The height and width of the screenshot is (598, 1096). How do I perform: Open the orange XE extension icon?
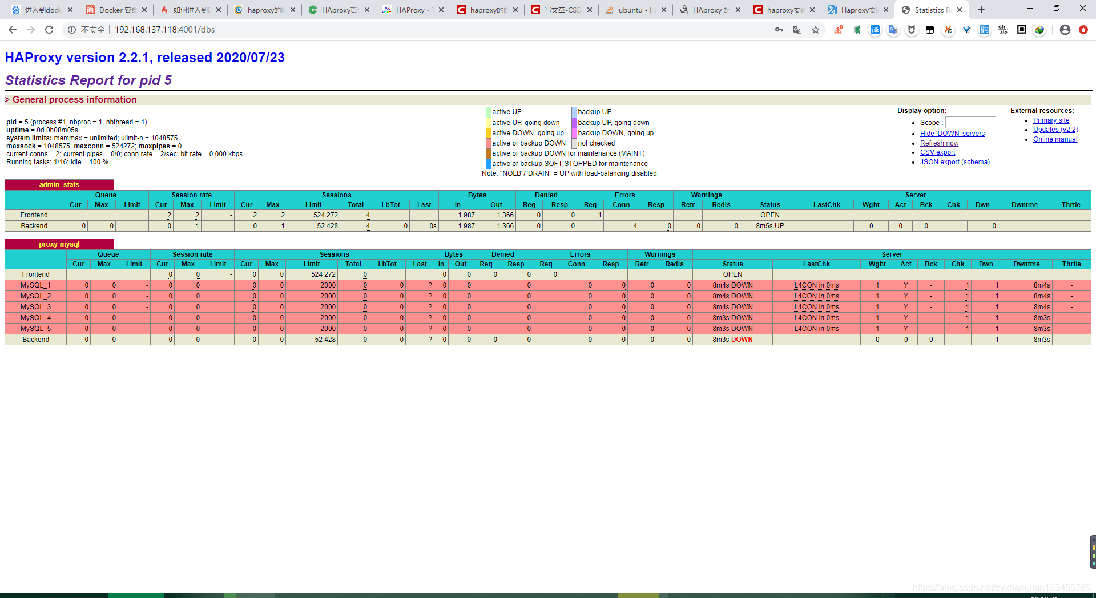948,30
